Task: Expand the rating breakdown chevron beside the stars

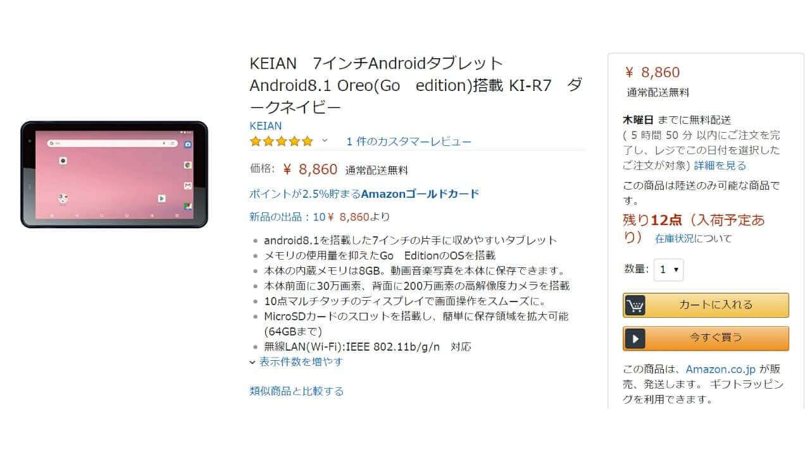Action: [325, 141]
